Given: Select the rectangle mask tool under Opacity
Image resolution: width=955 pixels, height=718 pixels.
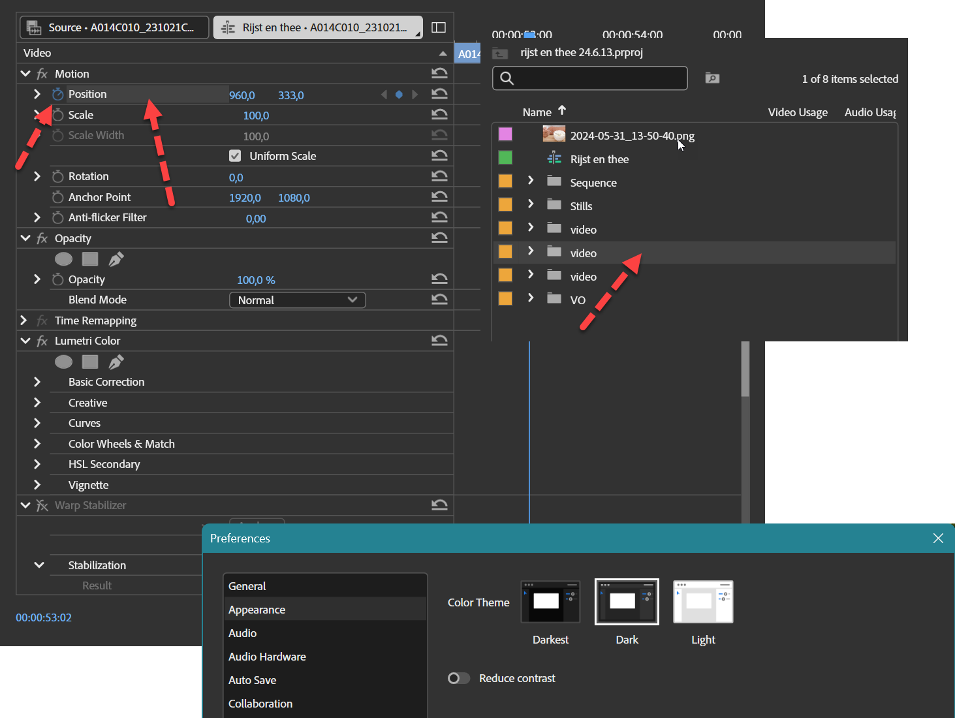Looking at the screenshot, I should (90, 258).
